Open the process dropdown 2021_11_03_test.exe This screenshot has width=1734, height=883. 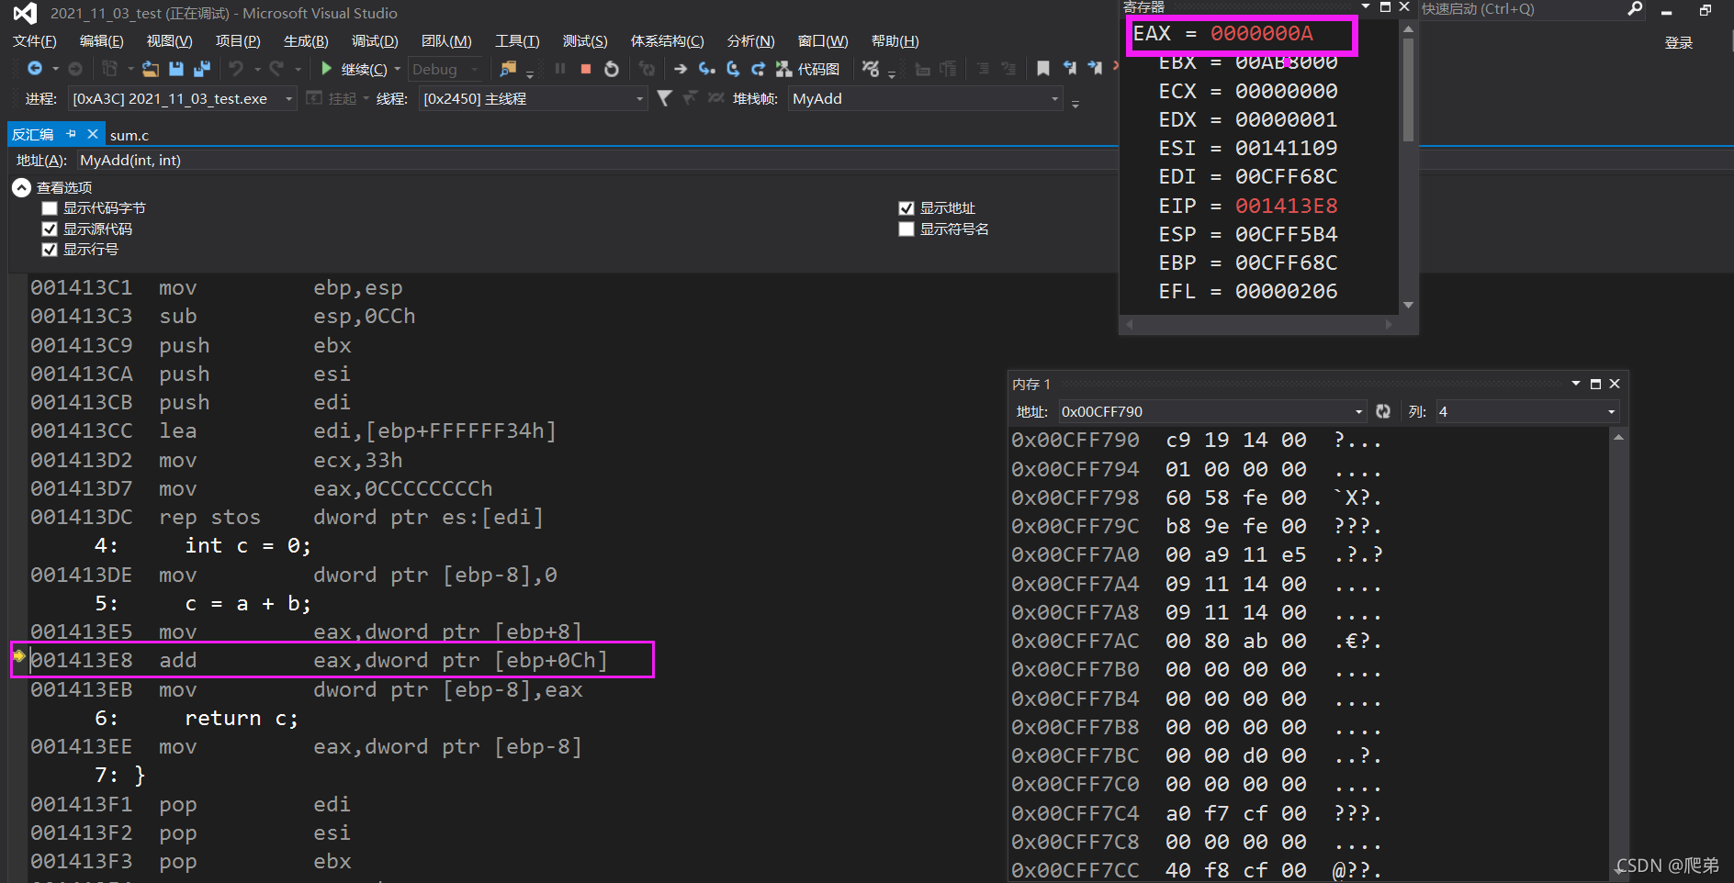tap(183, 98)
